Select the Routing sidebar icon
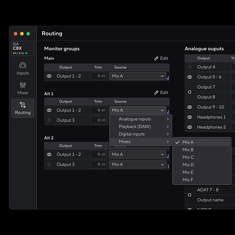This screenshot has width=235, height=235. click(23, 108)
